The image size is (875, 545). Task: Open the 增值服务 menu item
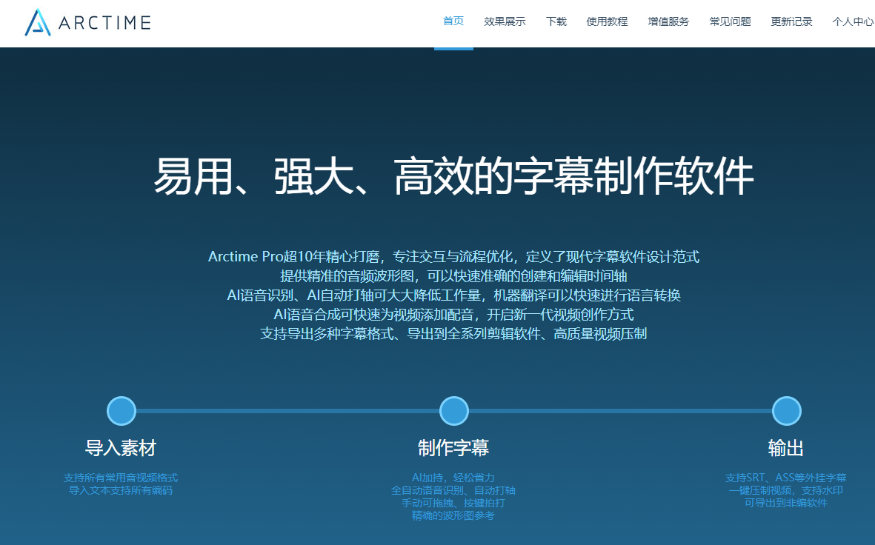668,21
